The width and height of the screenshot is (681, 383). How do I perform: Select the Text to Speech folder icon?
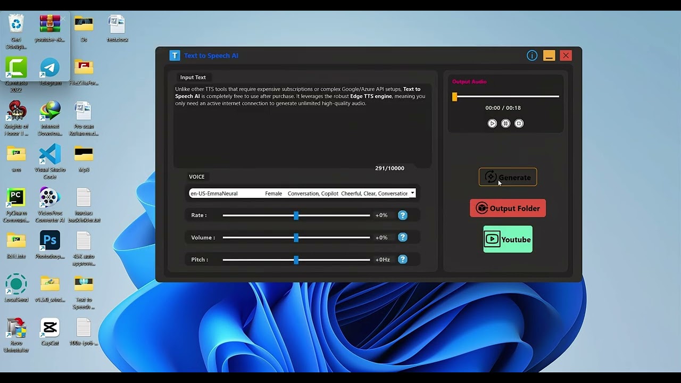[84, 292]
